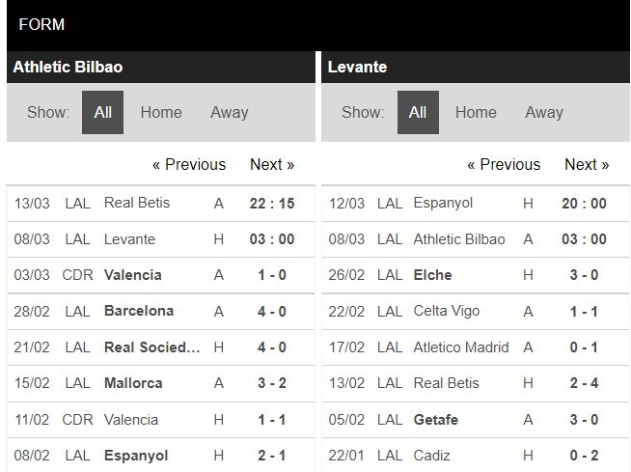The image size is (631, 472).
Task: Click the Athletic Bilbao team header
Action: [68, 67]
